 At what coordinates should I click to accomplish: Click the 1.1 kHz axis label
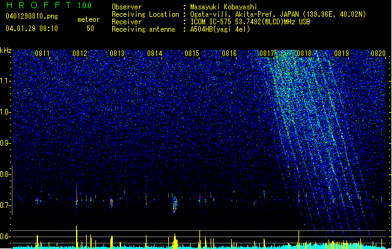pos(6,81)
